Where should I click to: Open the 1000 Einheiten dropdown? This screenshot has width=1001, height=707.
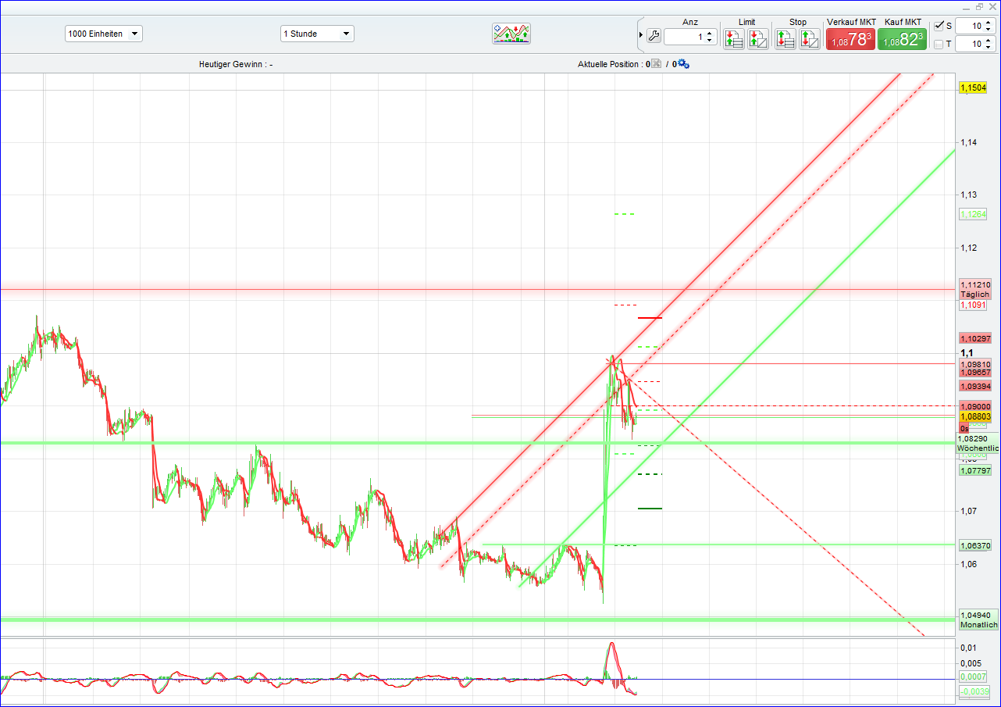click(103, 34)
